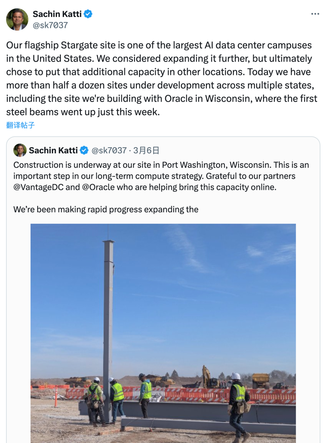Image resolution: width=327 pixels, height=443 pixels.
Task: Click the verified badge in the quoted post
Action: 84,150
